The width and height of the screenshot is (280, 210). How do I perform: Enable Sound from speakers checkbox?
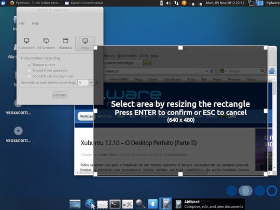point(29,71)
